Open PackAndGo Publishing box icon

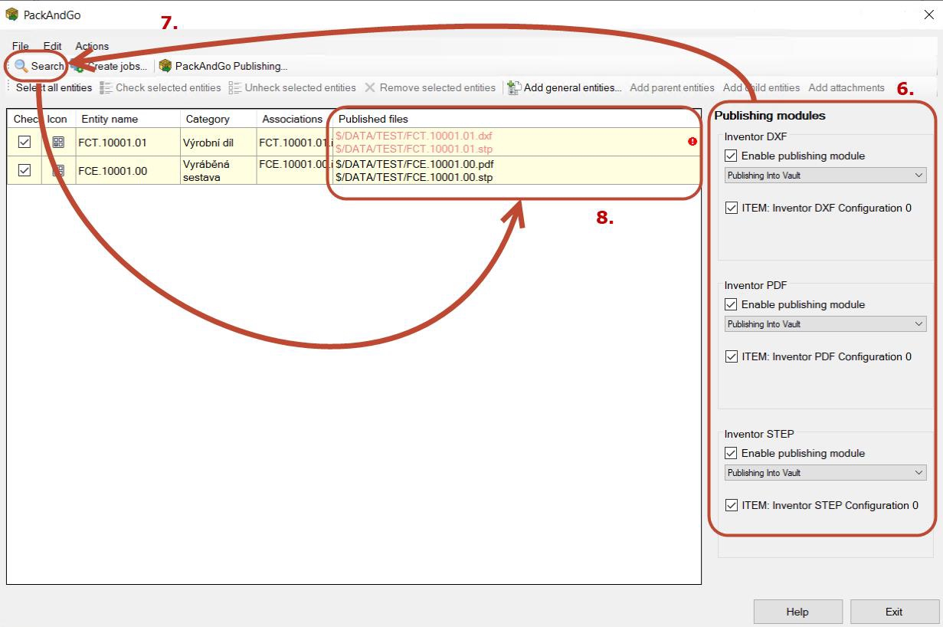(165, 66)
